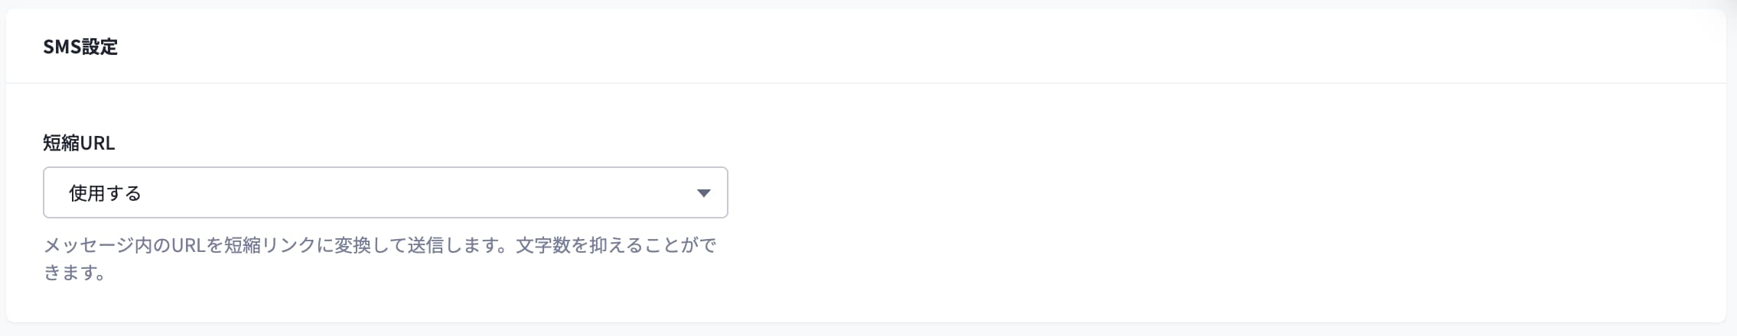Focus the 短縮URL selection field
1737x336 pixels.
pyautogui.click(x=385, y=192)
